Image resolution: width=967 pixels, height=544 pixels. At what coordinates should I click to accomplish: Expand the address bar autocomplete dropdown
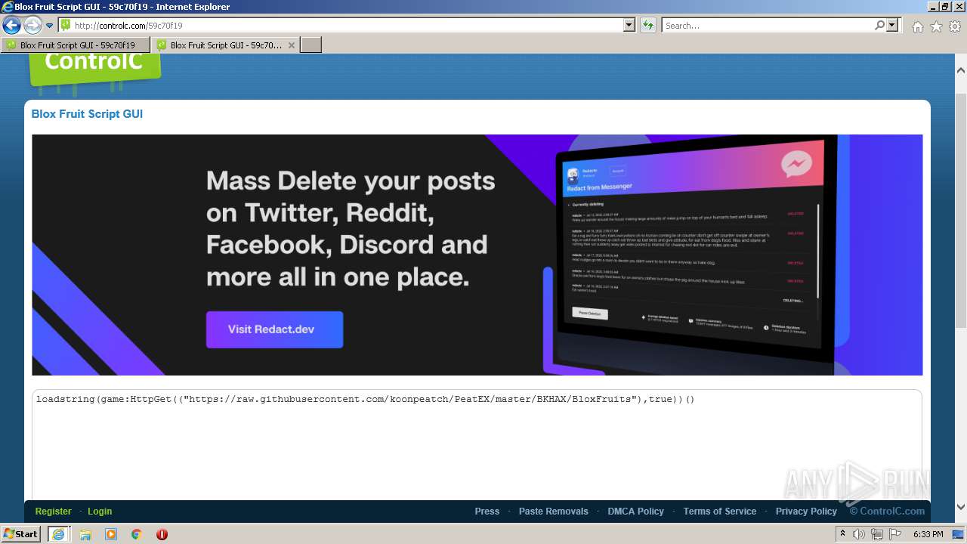tap(629, 26)
